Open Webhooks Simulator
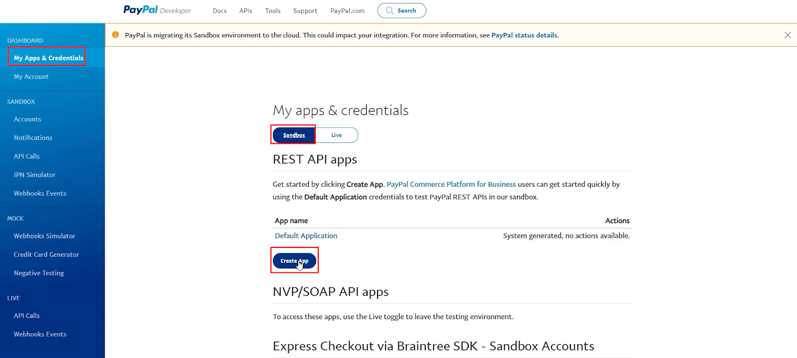 44,236
